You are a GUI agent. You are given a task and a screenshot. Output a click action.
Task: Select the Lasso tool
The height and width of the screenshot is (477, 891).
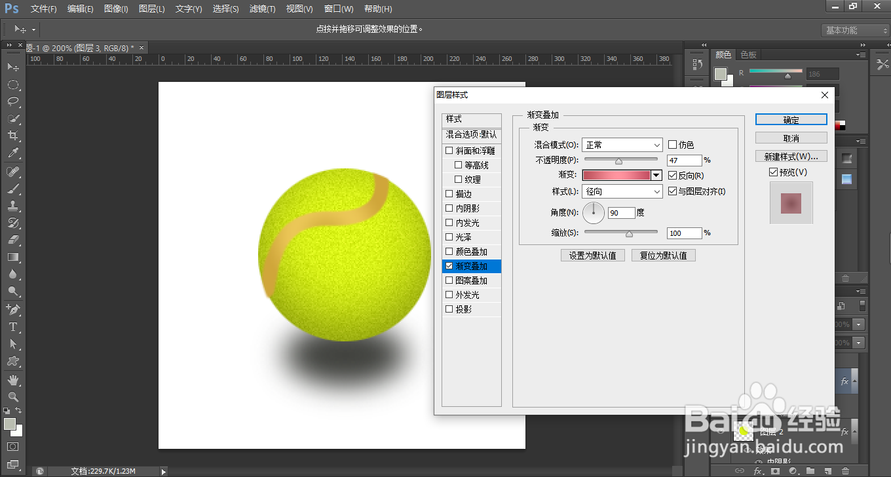point(12,102)
